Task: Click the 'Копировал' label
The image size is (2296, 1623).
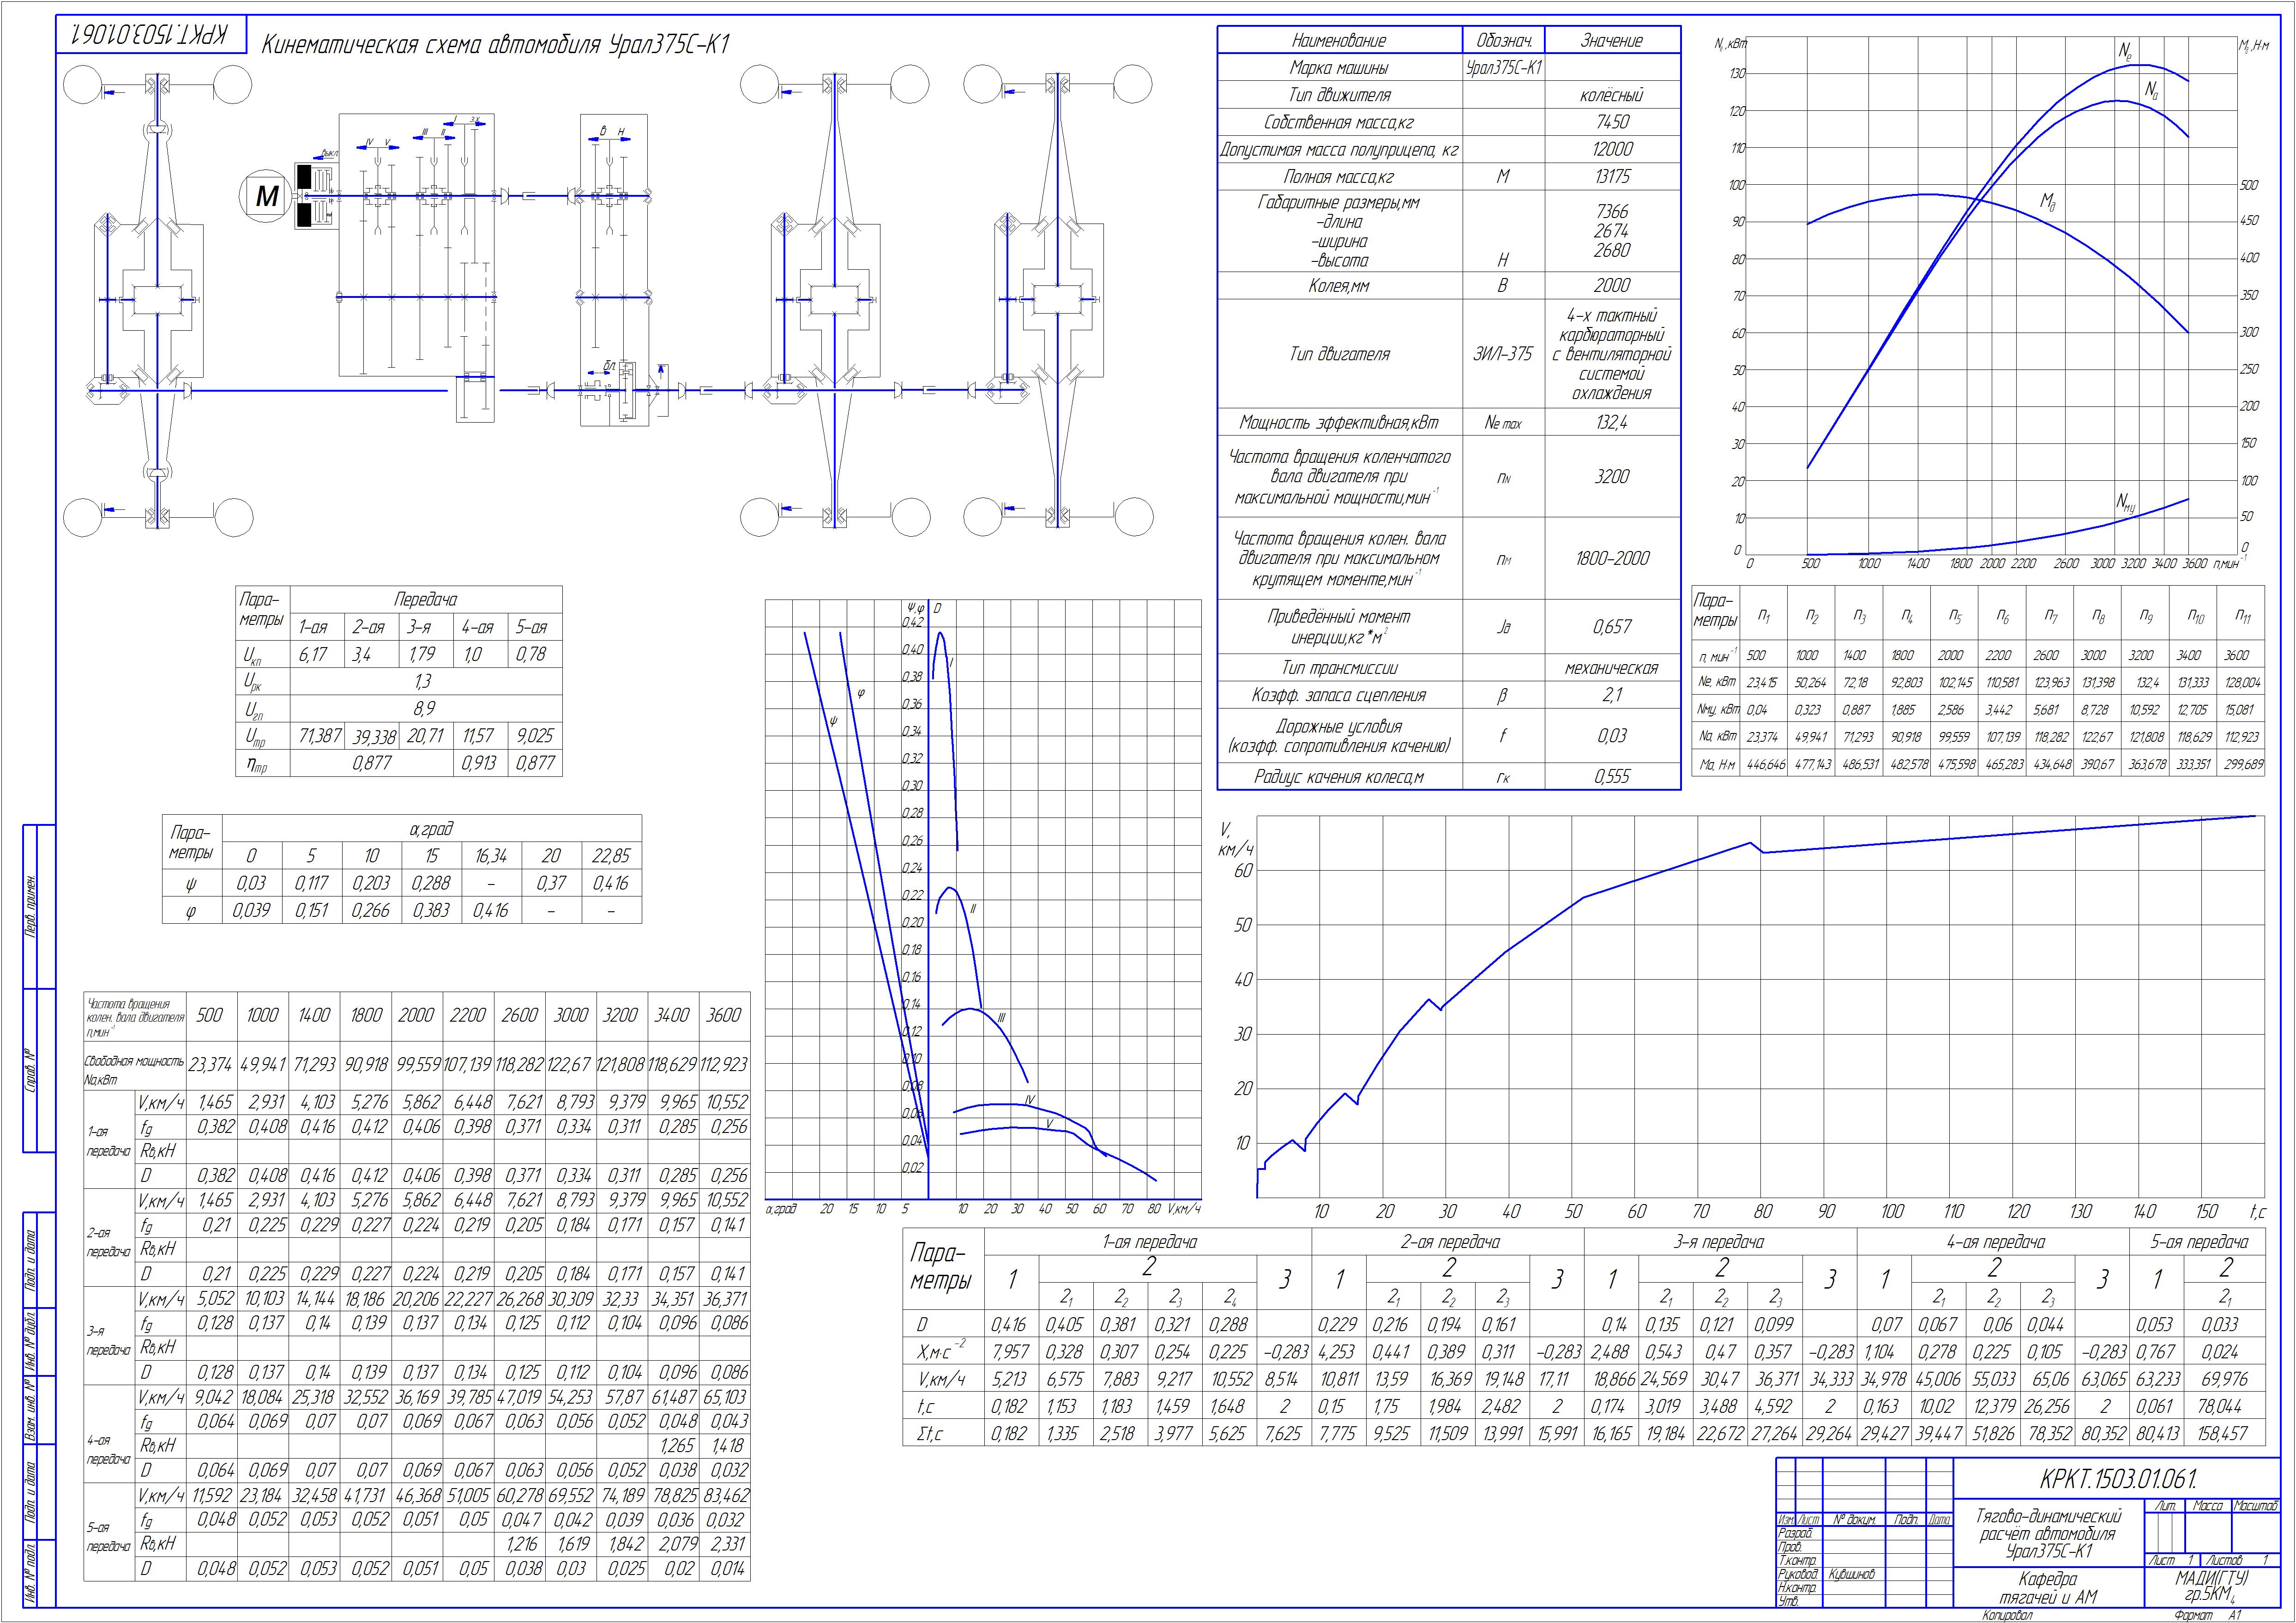Action: coord(2008,1616)
